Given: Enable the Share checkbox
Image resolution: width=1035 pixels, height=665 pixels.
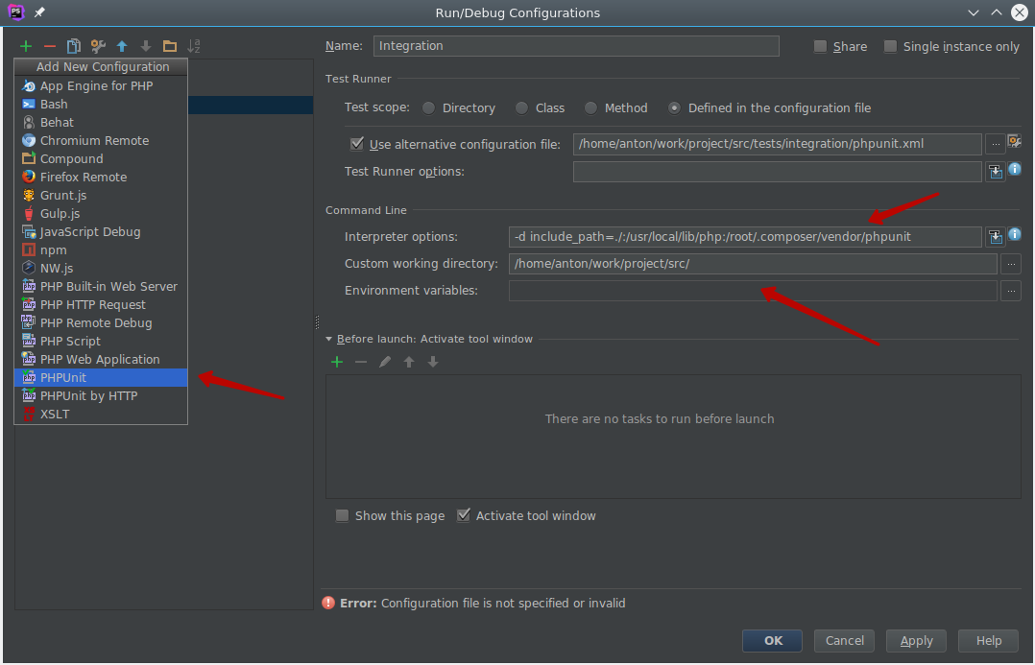Looking at the screenshot, I should point(821,46).
